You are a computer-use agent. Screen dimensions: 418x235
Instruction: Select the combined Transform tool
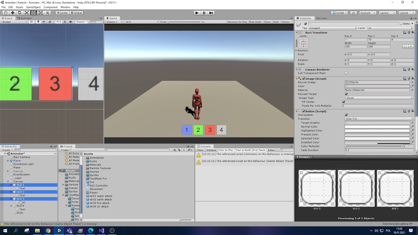coord(40,13)
